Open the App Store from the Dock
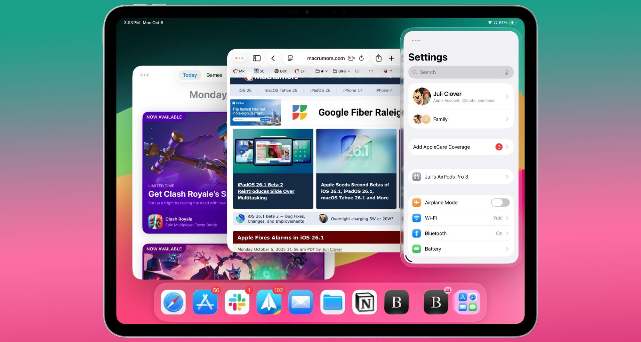This screenshot has width=641, height=342. (x=205, y=302)
